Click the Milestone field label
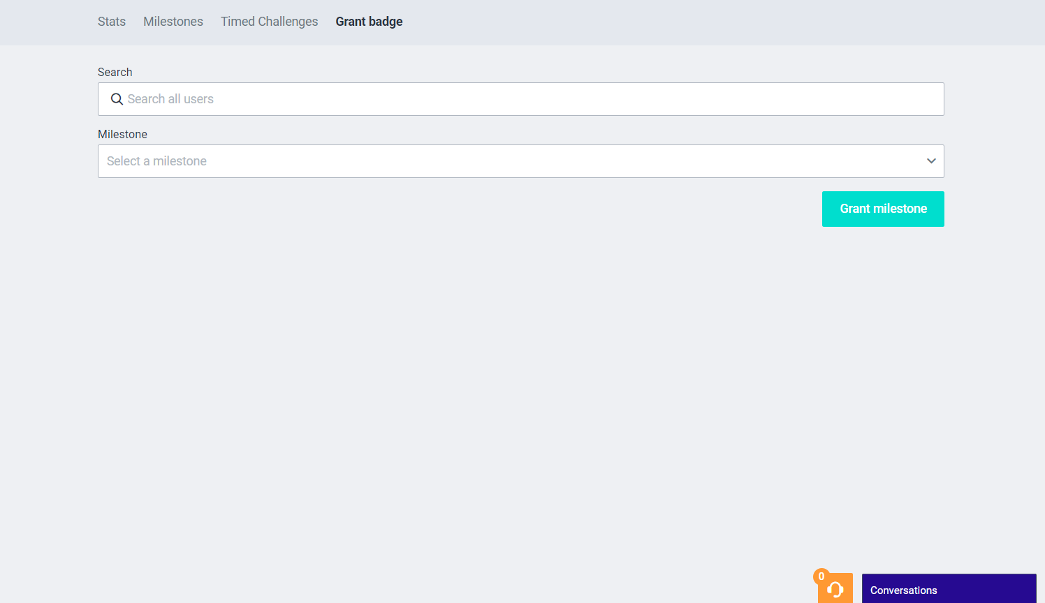 click(122, 135)
